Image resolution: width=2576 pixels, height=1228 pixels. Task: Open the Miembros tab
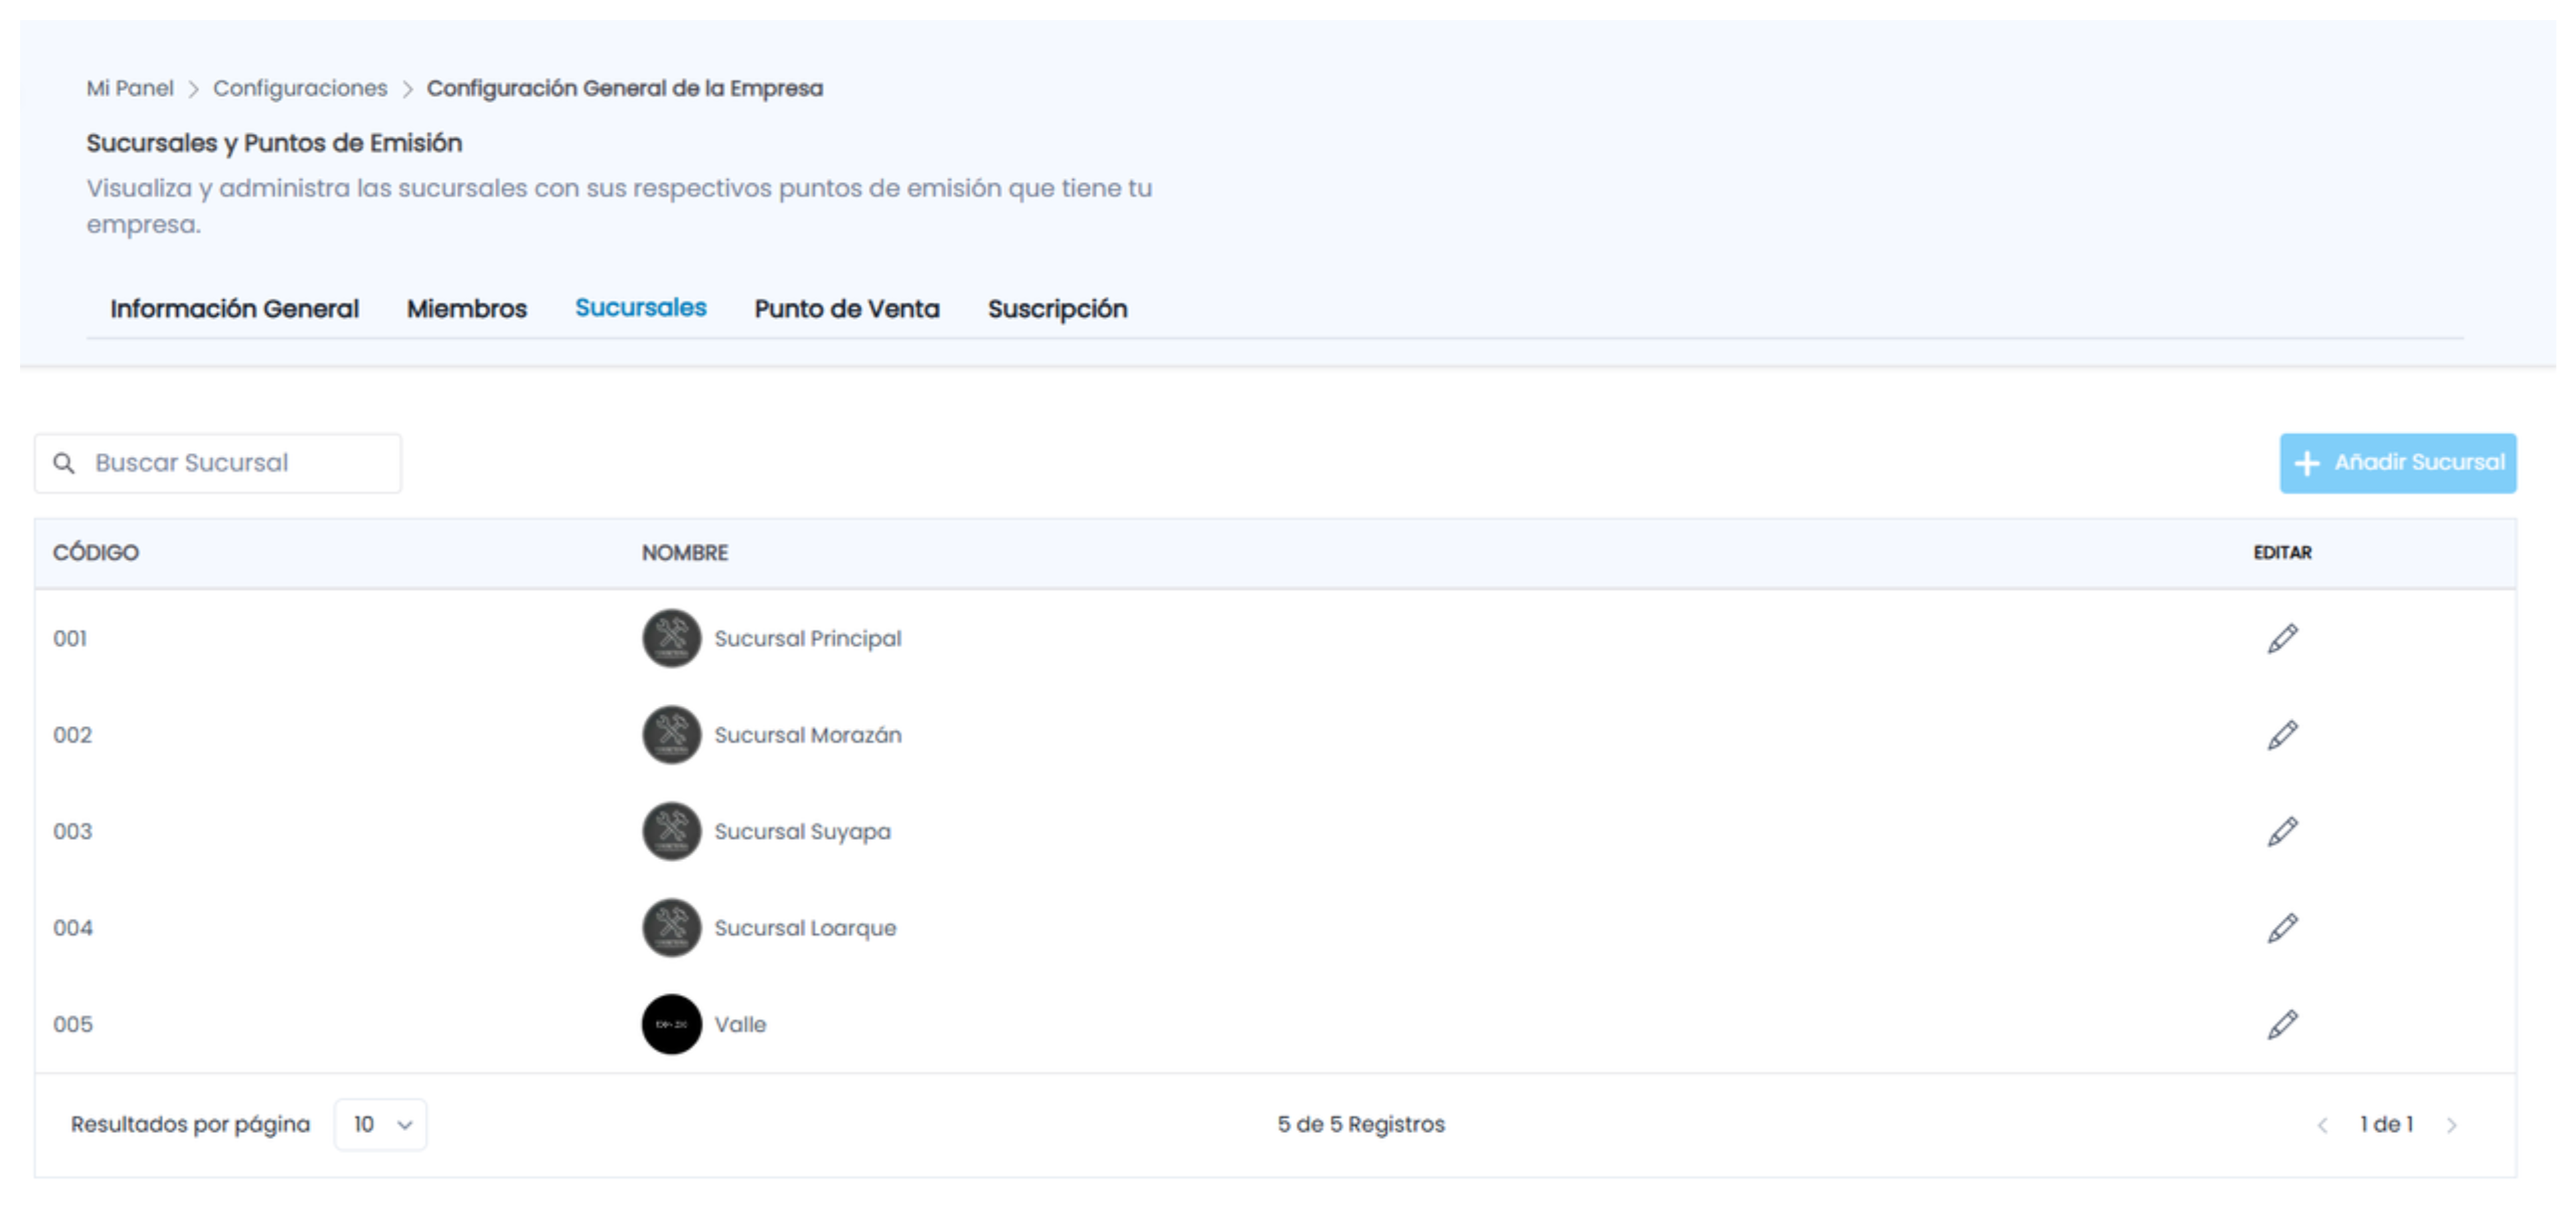pyautogui.click(x=466, y=309)
